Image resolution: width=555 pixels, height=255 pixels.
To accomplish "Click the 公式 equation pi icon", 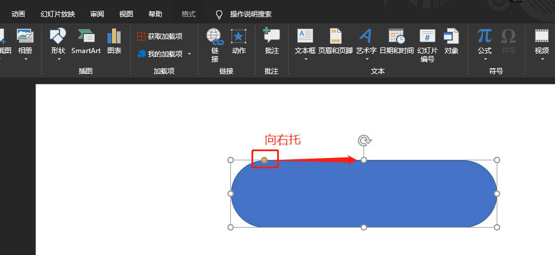I will click(x=485, y=36).
